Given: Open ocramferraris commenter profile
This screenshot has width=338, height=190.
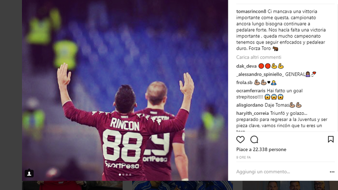Looking at the screenshot, I should [251, 91].
